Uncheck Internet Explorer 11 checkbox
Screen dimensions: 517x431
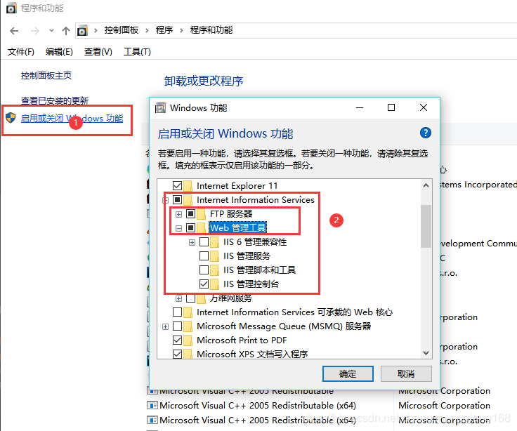point(178,185)
